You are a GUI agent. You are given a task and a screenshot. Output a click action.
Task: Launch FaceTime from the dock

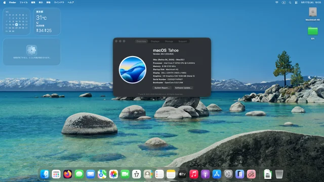(125, 174)
